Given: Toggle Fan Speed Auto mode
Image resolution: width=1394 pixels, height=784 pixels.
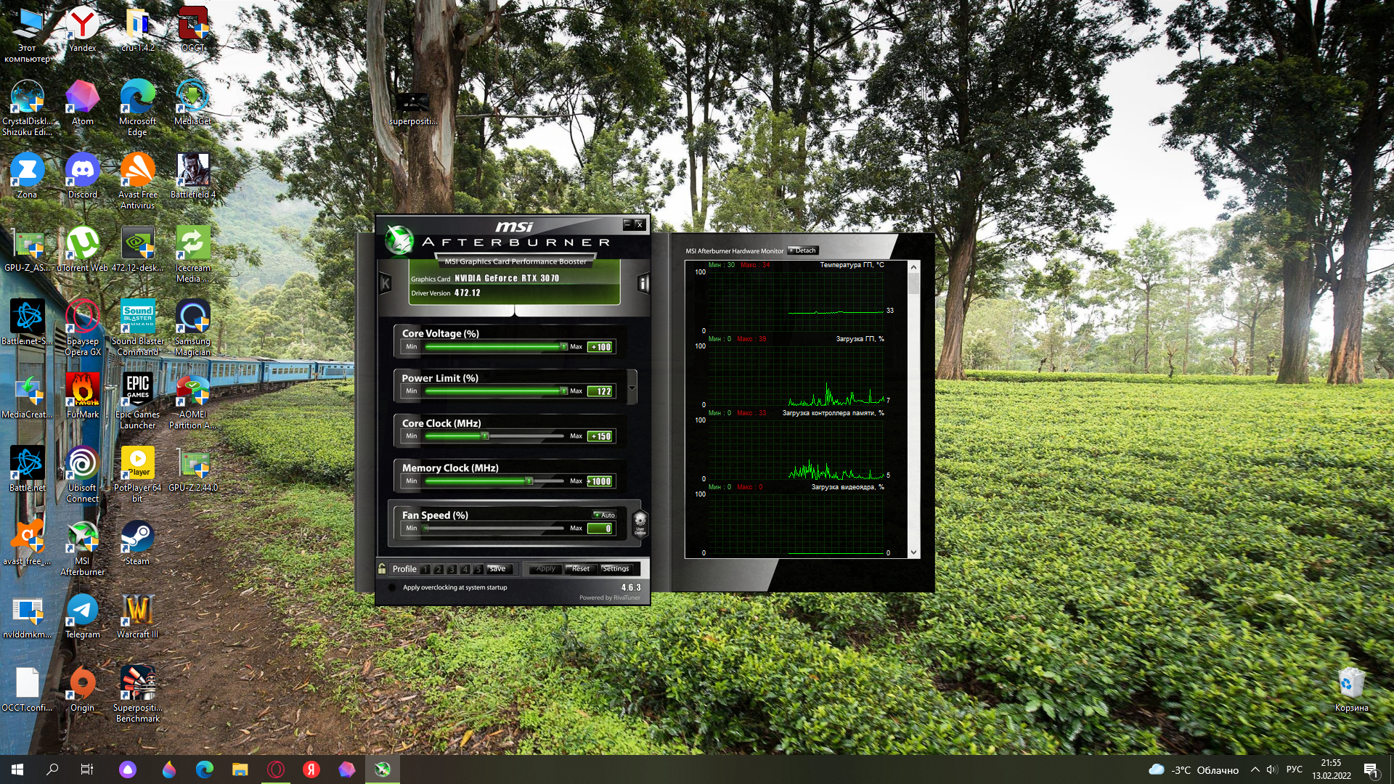Looking at the screenshot, I should [604, 515].
